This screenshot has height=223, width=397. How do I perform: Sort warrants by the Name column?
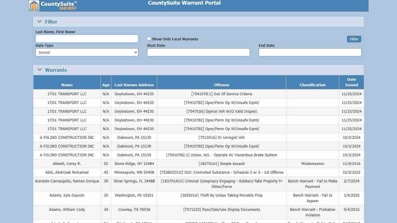click(67, 85)
